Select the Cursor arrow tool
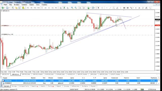The image size is (162, 91). click(98, 8)
